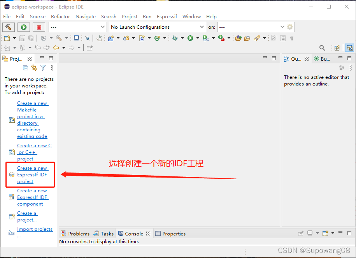This screenshot has width=356, height=258.
Task: Collapse All in Project Explorer panel
Action: (x=26, y=67)
